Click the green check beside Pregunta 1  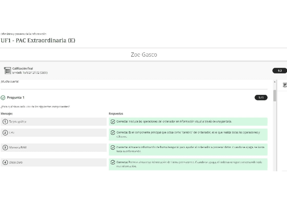coord(3,98)
